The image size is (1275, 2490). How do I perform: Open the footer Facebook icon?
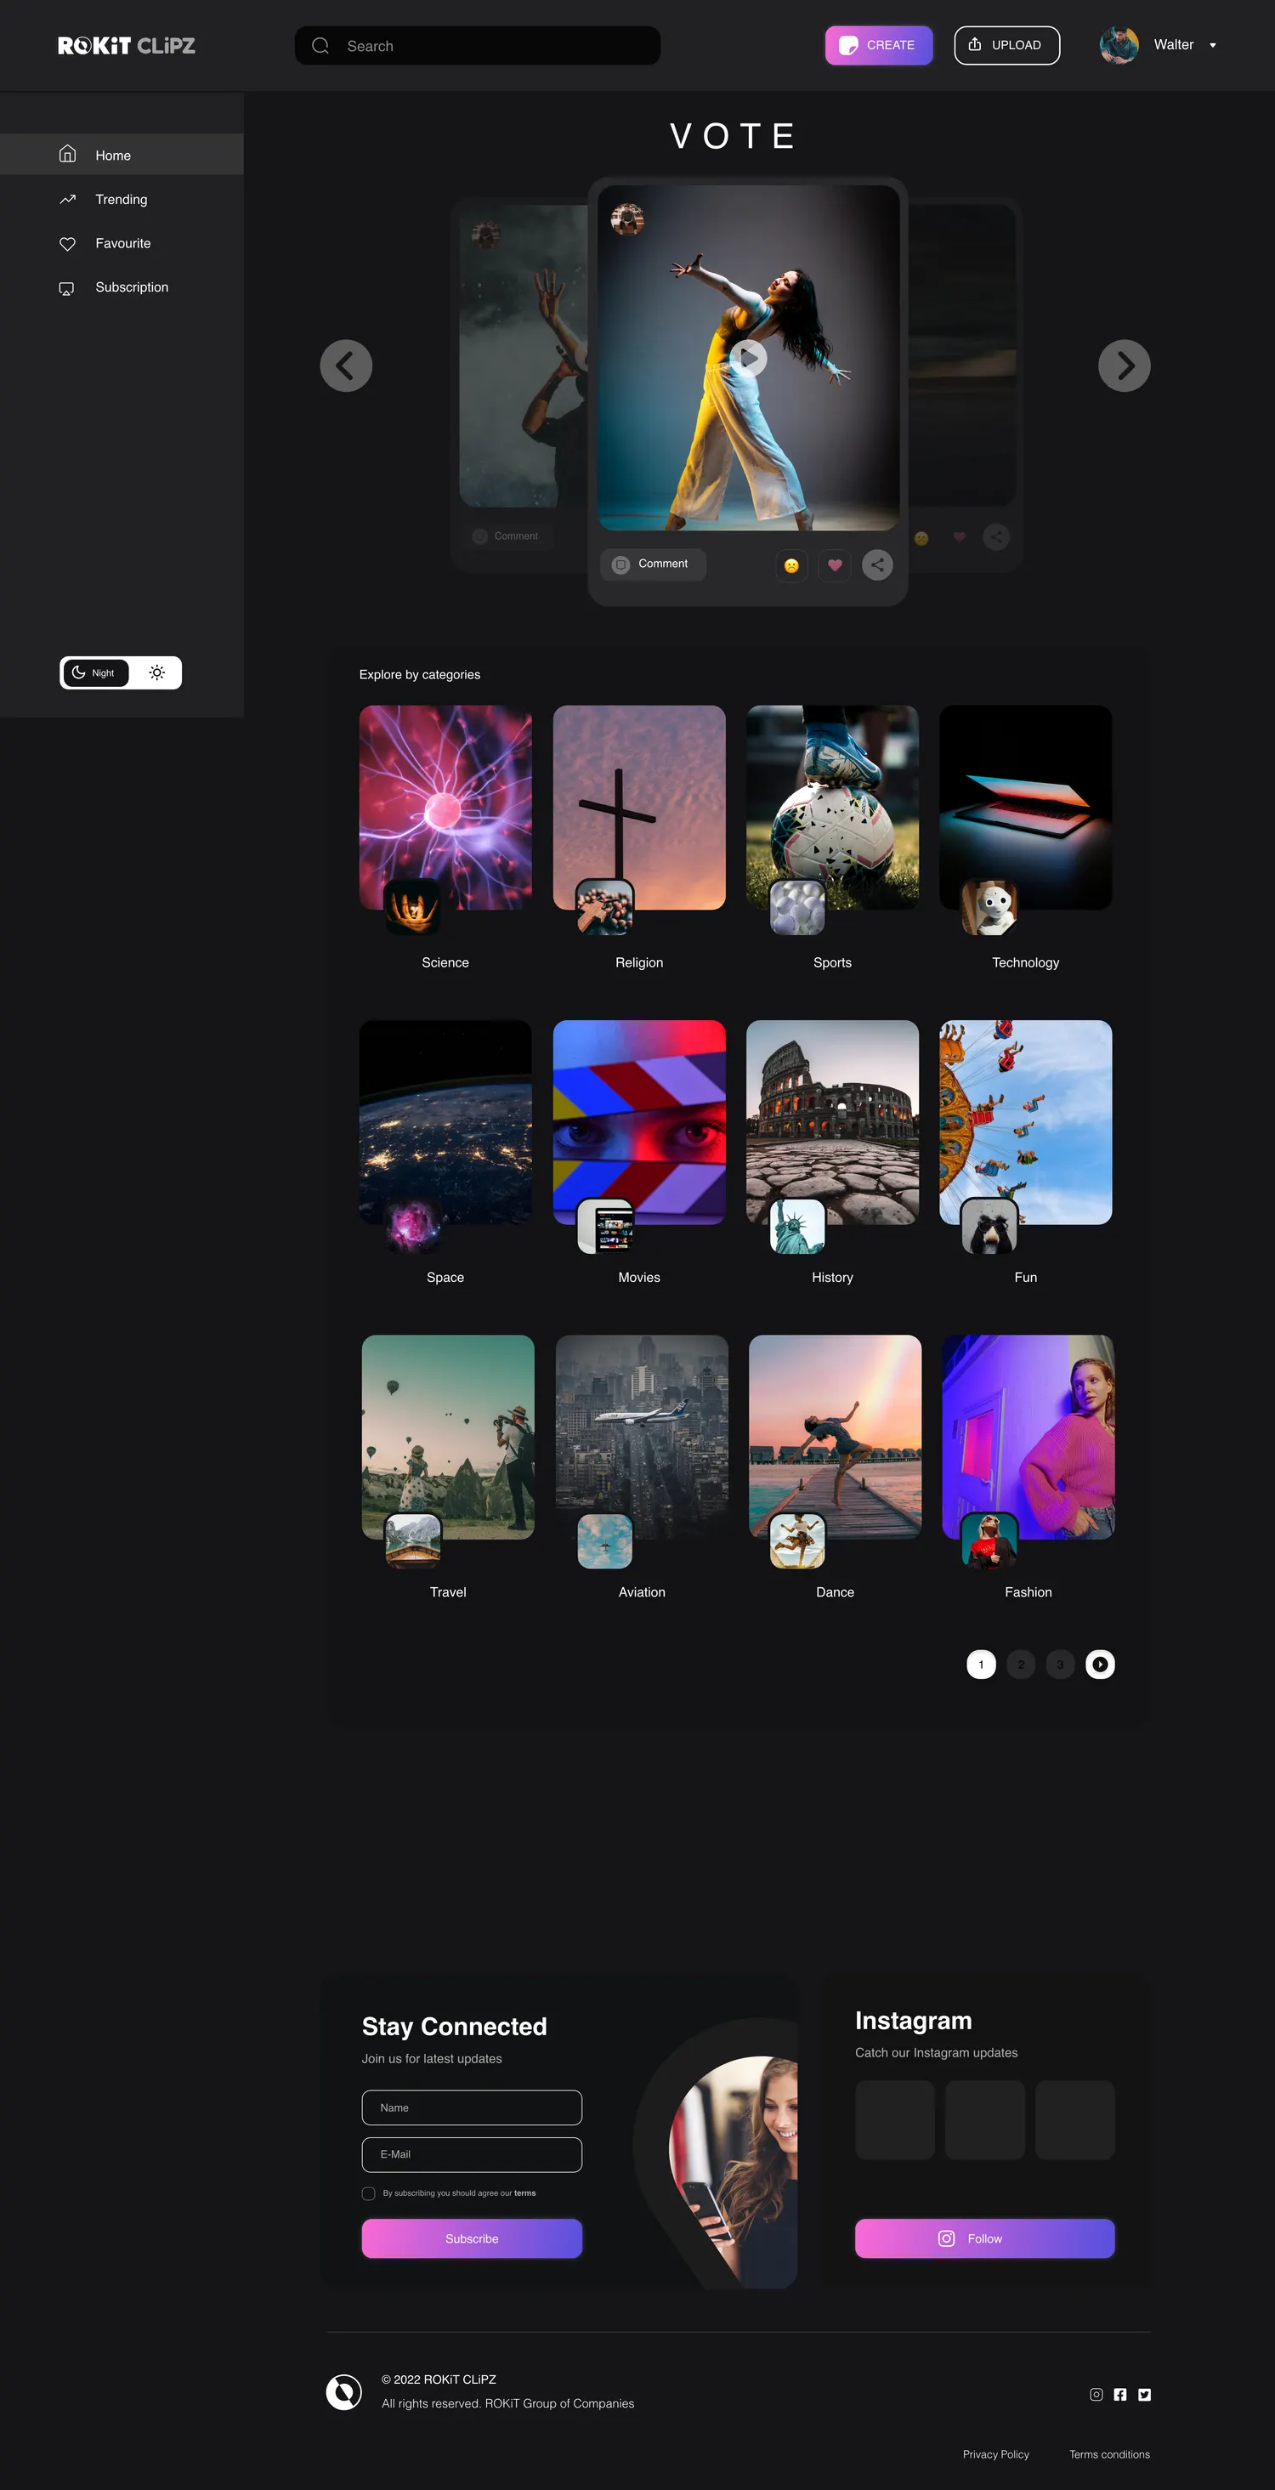point(1120,2394)
